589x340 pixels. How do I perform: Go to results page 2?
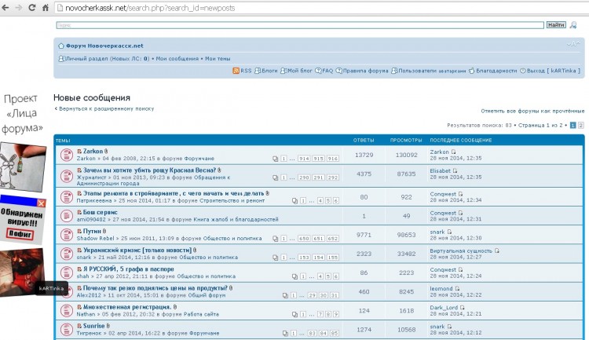[580, 125]
